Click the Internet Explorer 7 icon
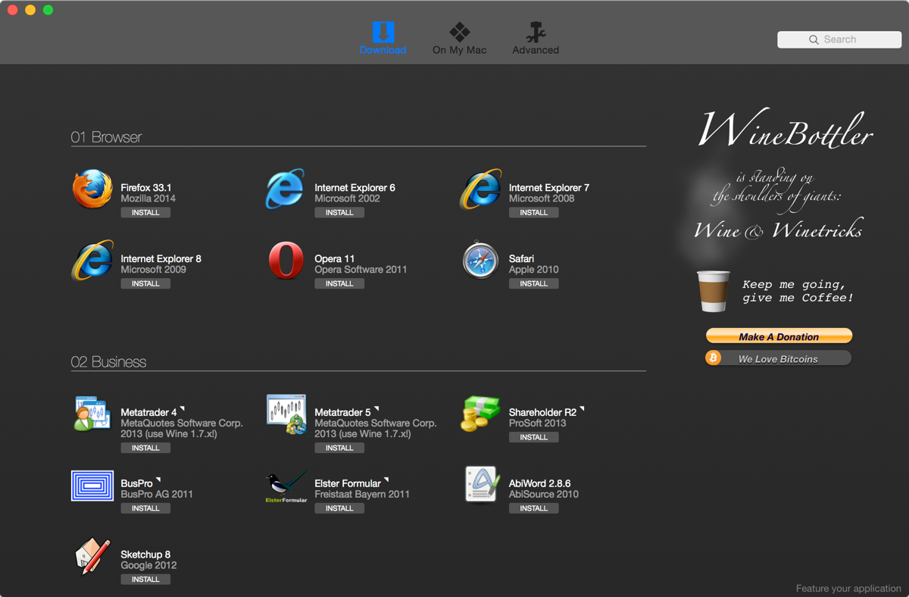The height and width of the screenshot is (597, 909). point(480,189)
